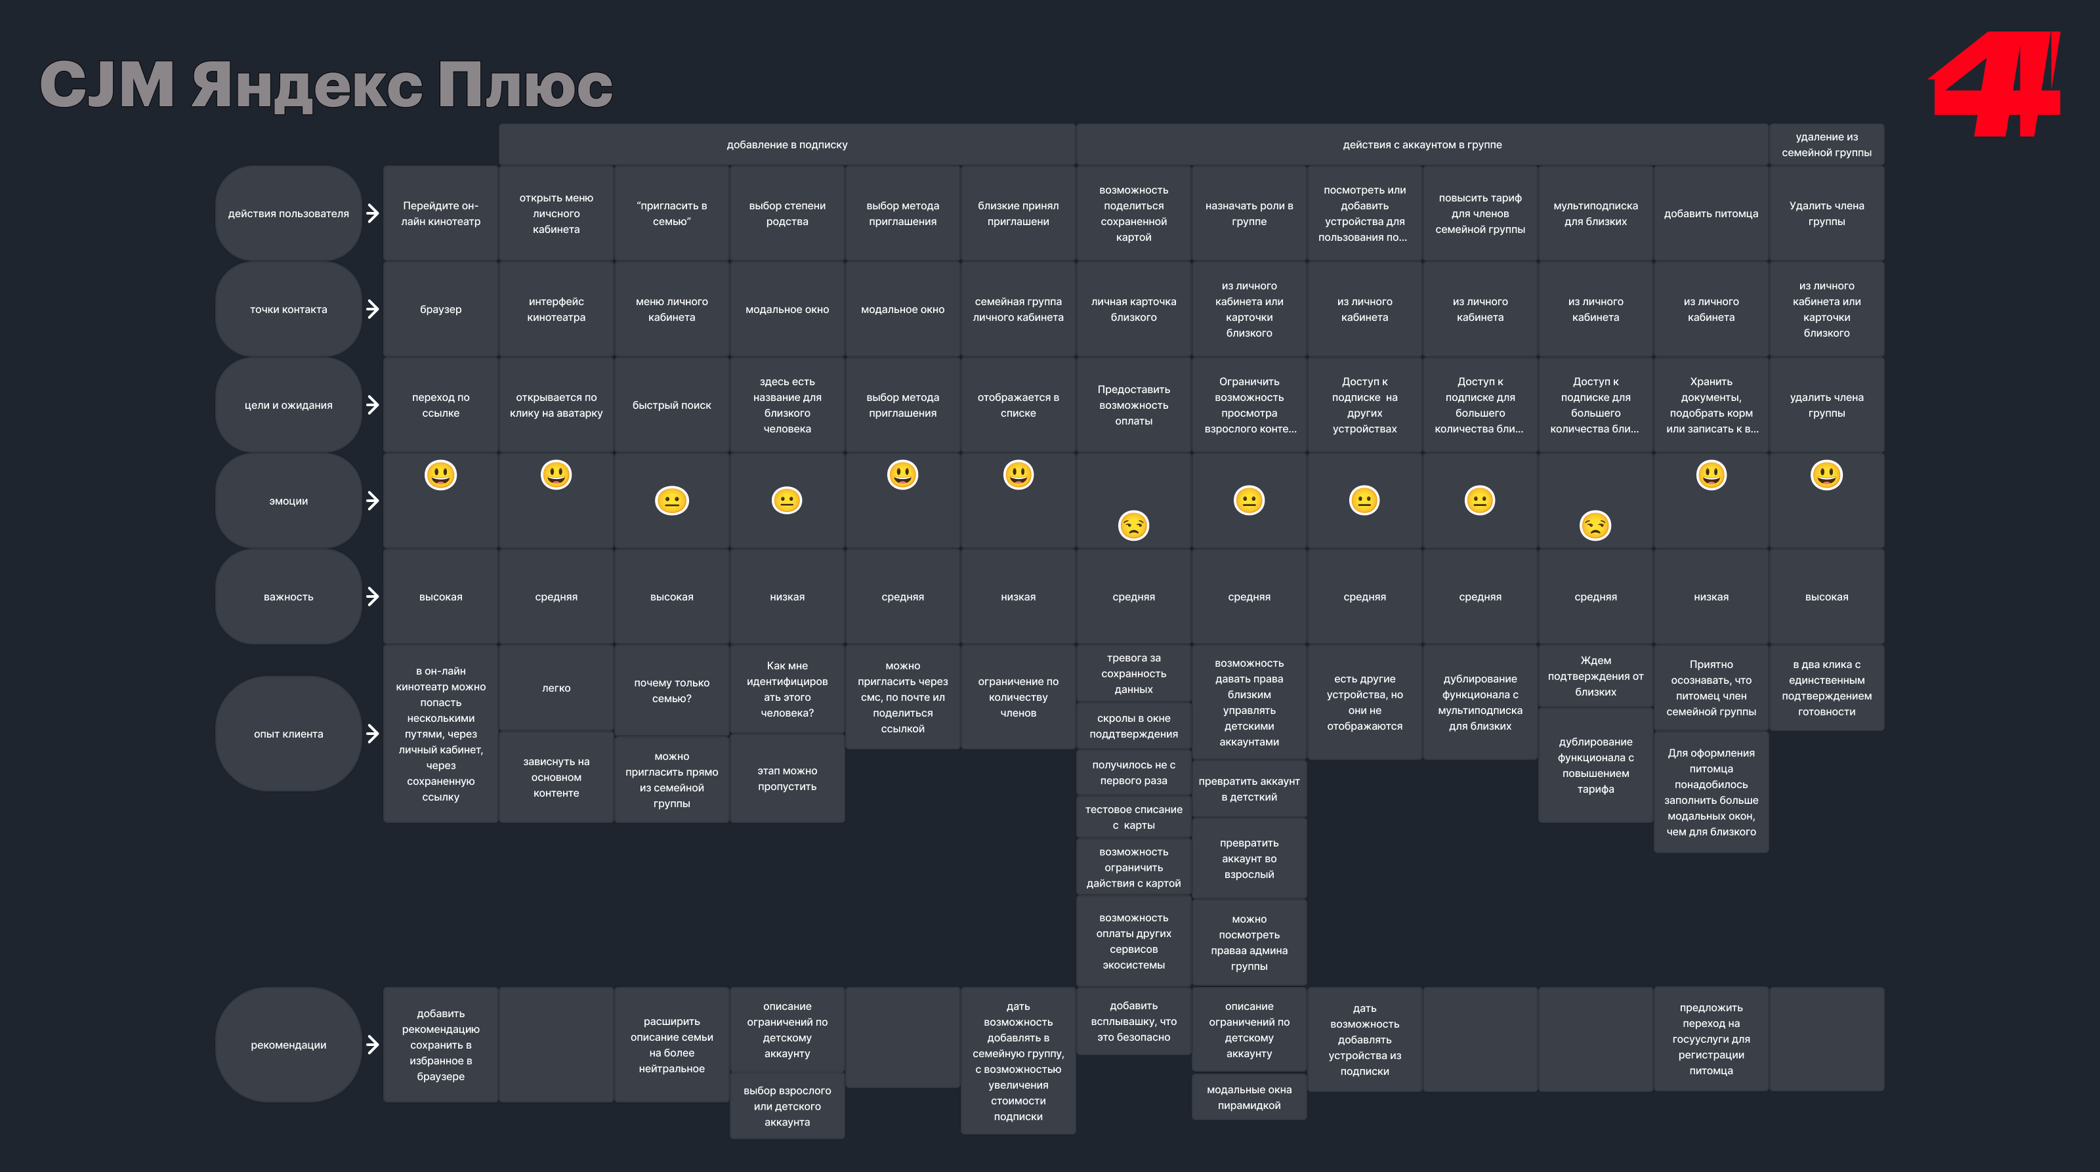Screen dimensions: 2100x1172
Task: Click the arrow beside 'действия пользователя'
Action: 373,213
